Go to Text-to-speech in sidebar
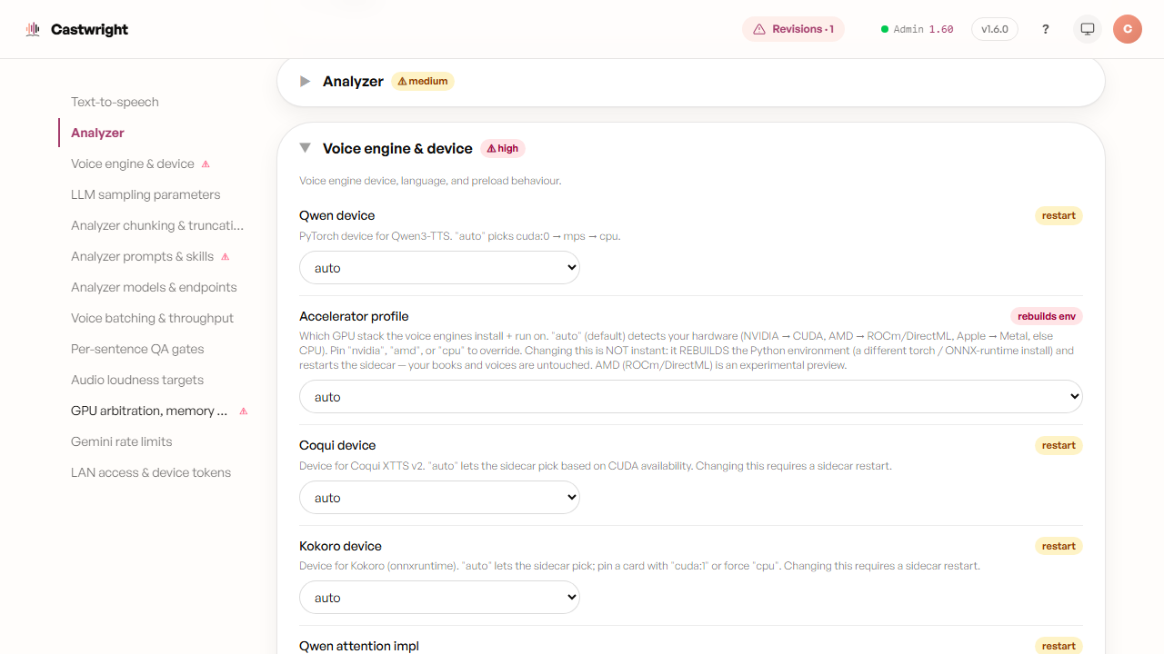The width and height of the screenshot is (1164, 654). click(x=115, y=102)
